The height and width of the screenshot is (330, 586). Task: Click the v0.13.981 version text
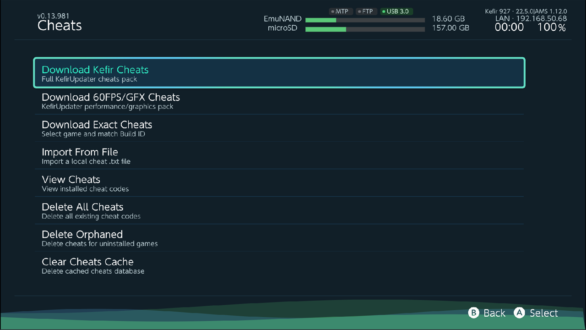[x=53, y=16]
